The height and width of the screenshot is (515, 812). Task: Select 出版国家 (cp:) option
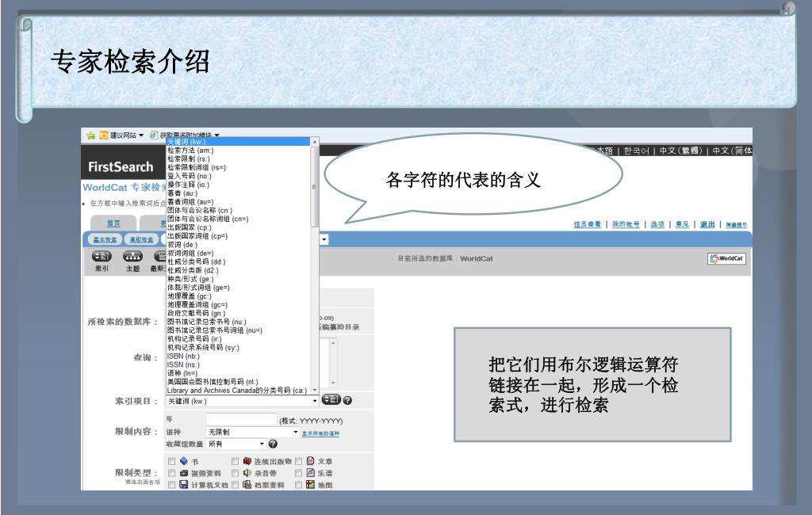coord(189,227)
